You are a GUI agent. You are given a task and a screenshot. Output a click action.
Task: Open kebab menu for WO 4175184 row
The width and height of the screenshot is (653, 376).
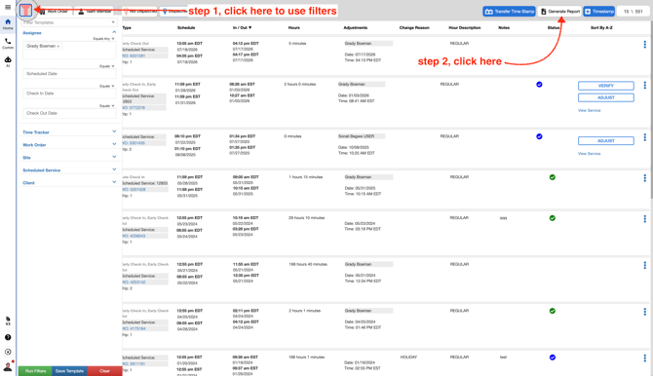coord(644,312)
